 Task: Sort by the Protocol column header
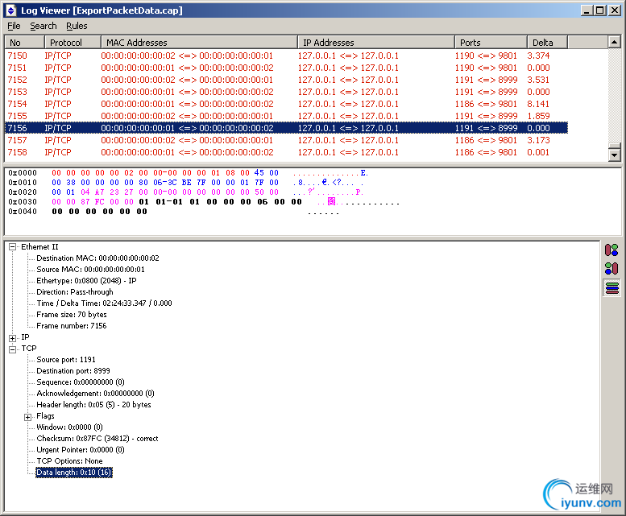[73, 43]
